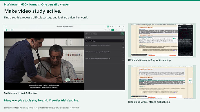Select 1.25x playback speed

pyautogui.click(x=116, y=30)
